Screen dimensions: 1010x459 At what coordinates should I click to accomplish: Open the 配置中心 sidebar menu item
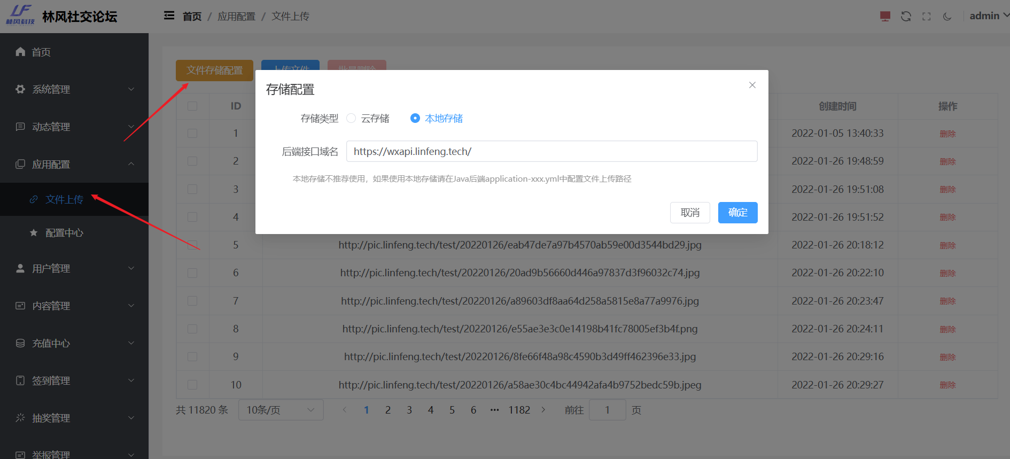click(74, 233)
